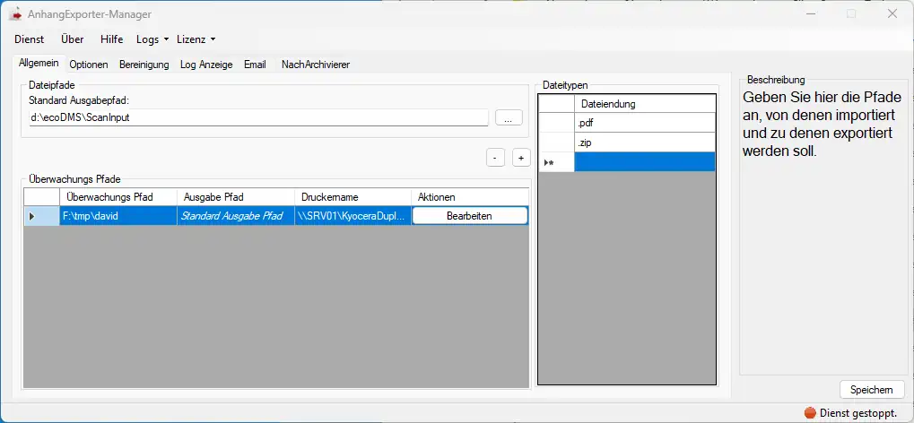This screenshot has height=423, width=914.
Task: Click the red Dienst gestoppt status indicator
Action: click(x=810, y=412)
